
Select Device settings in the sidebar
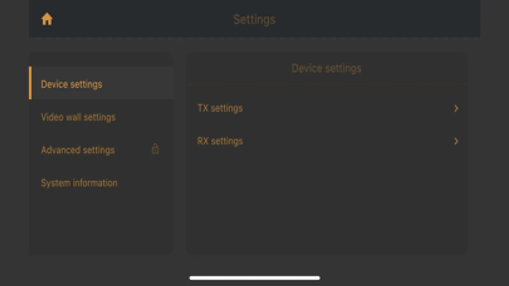72,84
